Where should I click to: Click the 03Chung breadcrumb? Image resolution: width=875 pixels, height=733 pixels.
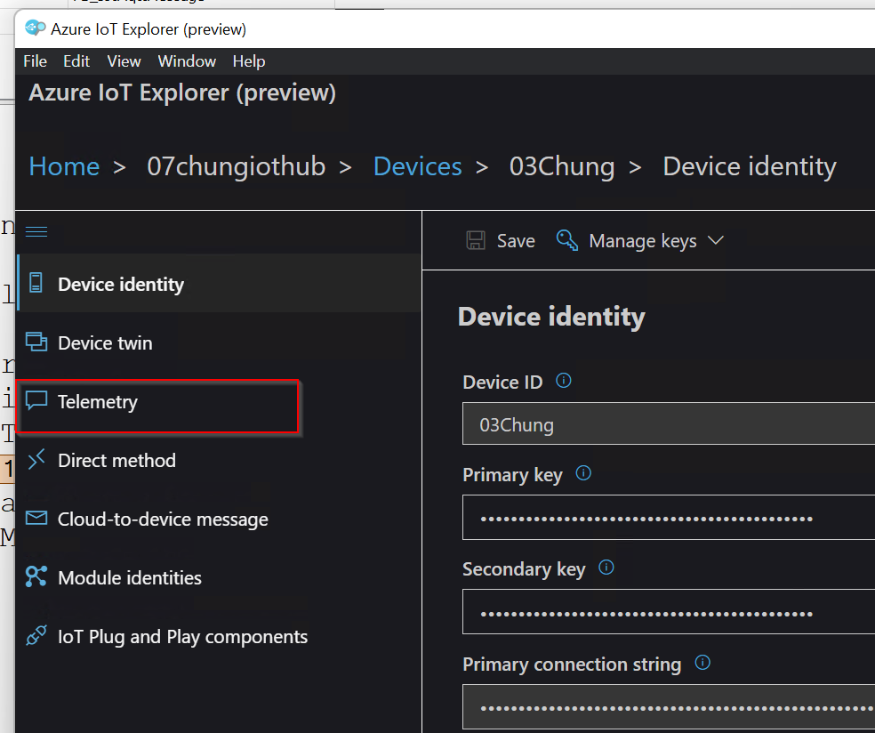pos(562,166)
